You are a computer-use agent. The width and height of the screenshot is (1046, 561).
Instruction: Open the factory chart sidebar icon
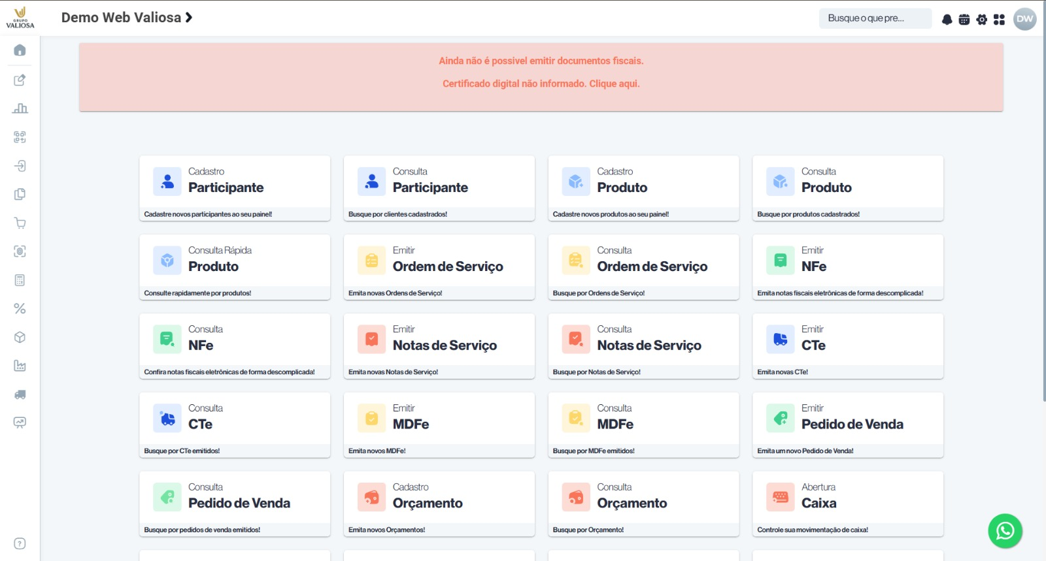coord(20,366)
